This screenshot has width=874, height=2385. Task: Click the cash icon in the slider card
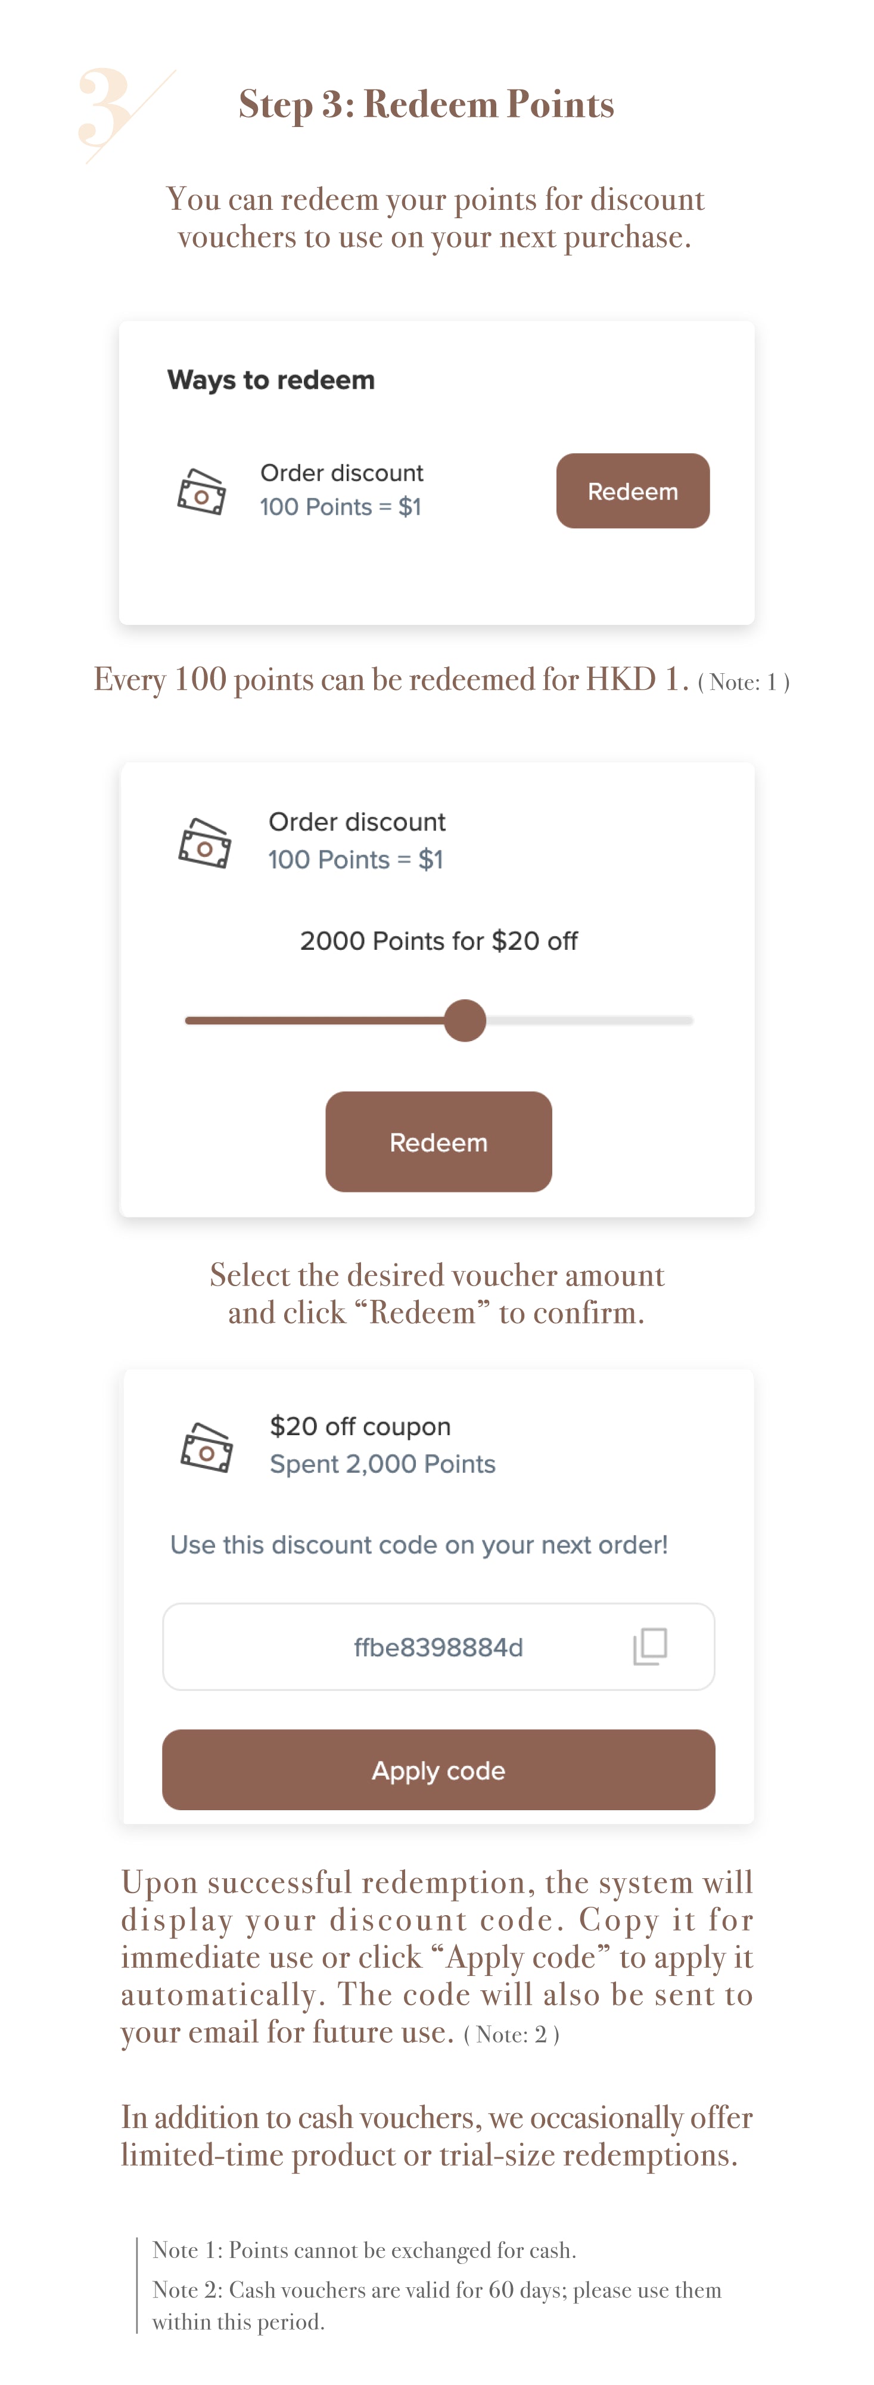coord(204,843)
